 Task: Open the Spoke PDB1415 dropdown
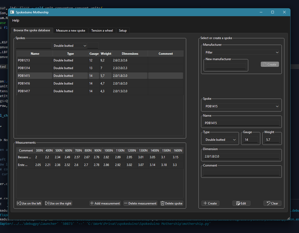pos(241,106)
